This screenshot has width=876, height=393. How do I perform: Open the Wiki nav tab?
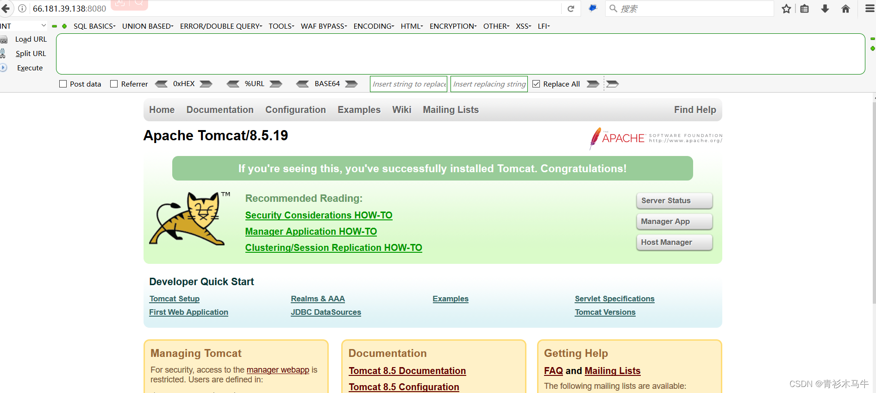click(x=401, y=110)
